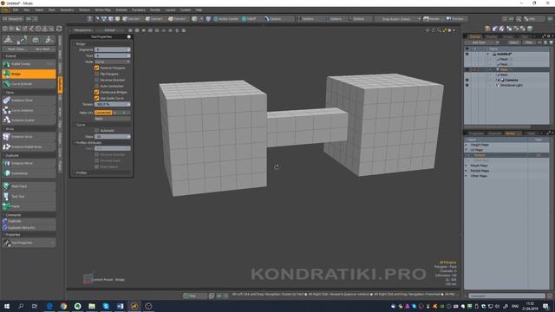Click the New Mesh button
The height and width of the screenshot is (312, 555).
42,49
